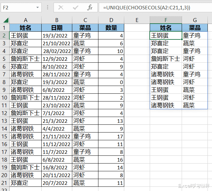
Task: Select cell B14 date 4/4/2022
Action: pos(57,129)
